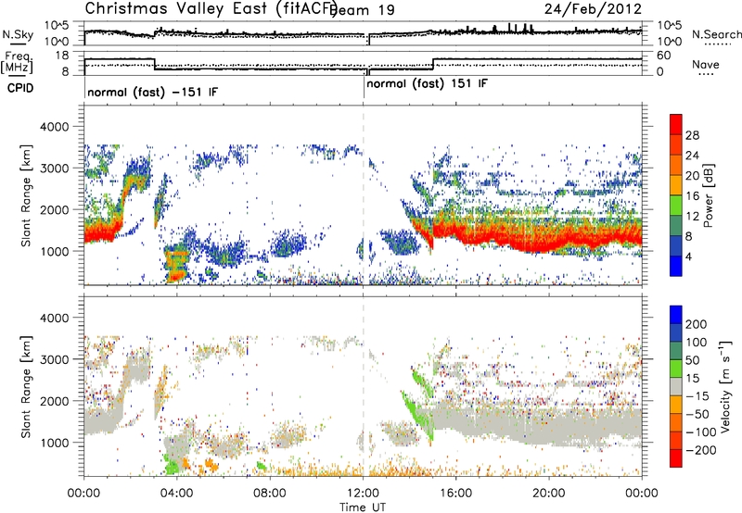Click the '16:00' time tick label
Screen dimensions: 742x513
pyautogui.click(x=455, y=494)
